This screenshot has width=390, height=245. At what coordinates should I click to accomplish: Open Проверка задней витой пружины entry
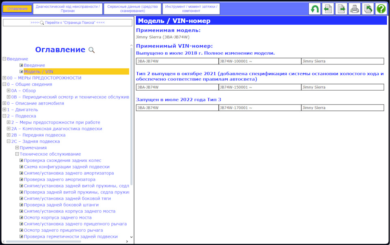(x=76, y=192)
